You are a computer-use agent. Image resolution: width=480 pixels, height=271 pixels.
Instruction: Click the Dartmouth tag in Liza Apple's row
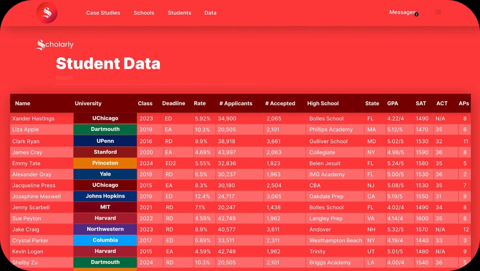(105, 129)
